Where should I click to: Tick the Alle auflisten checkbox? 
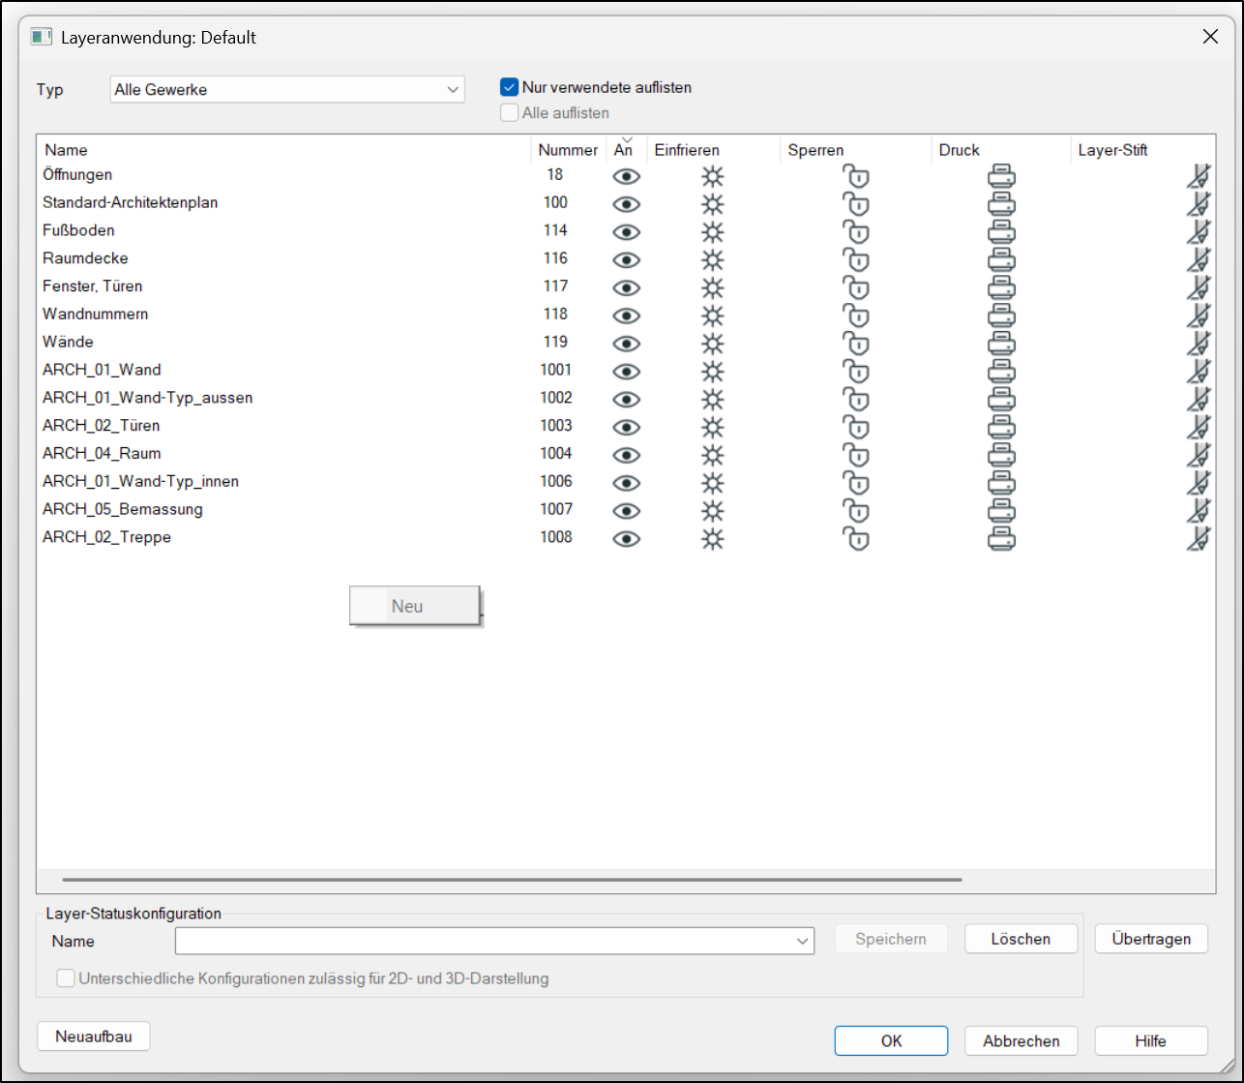click(509, 112)
